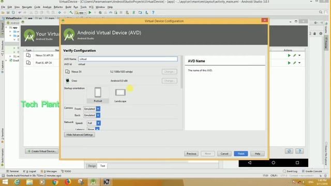331x186 pixels.
Task: Tap the emulator preview Home circle
Action: 274,163
